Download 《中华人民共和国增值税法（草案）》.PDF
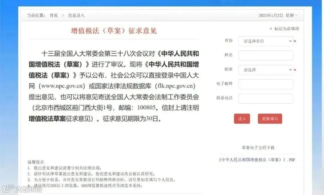324x195 pixels. (x=257, y=160)
